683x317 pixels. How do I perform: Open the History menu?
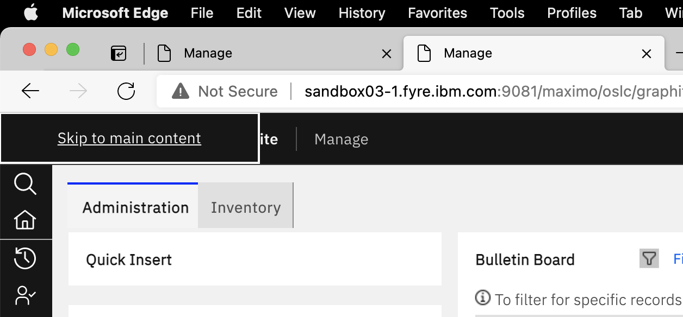(361, 13)
